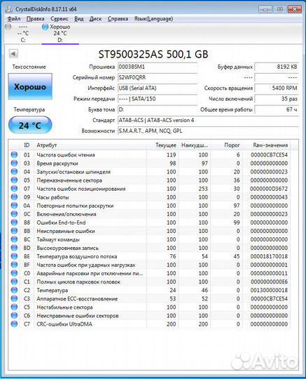Click the previous disk arrow button

pos(13,53)
